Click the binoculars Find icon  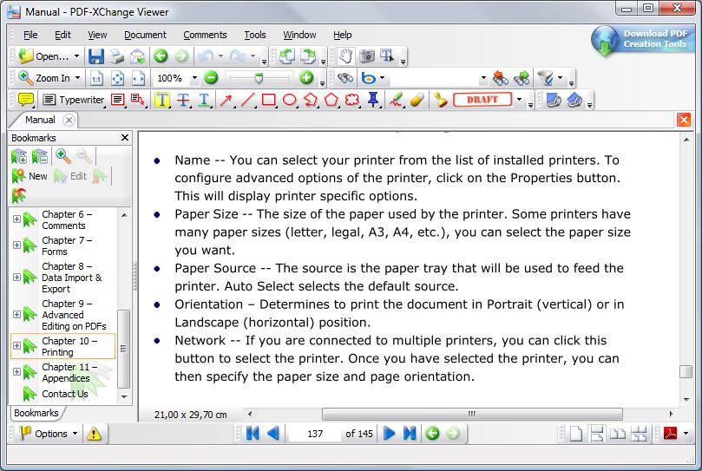[344, 78]
